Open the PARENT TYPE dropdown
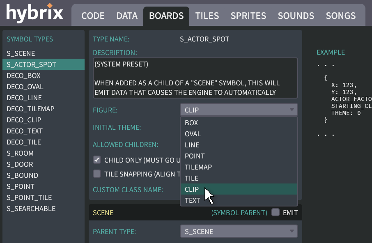Screen dimensions: 372x243 pos(239,232)
